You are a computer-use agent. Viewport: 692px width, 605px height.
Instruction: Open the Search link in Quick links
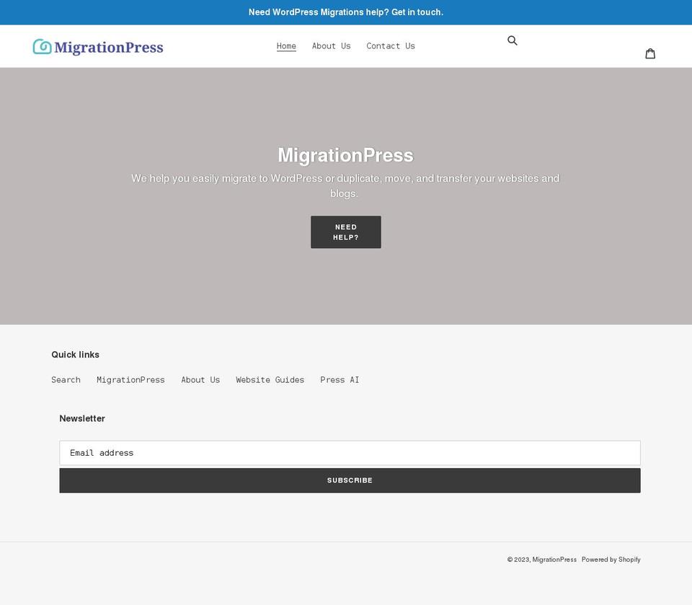pos(66,379)
